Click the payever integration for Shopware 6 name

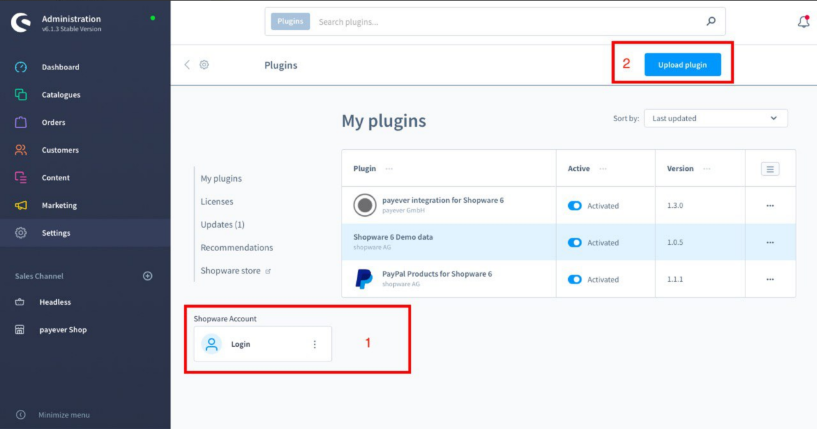443,200
